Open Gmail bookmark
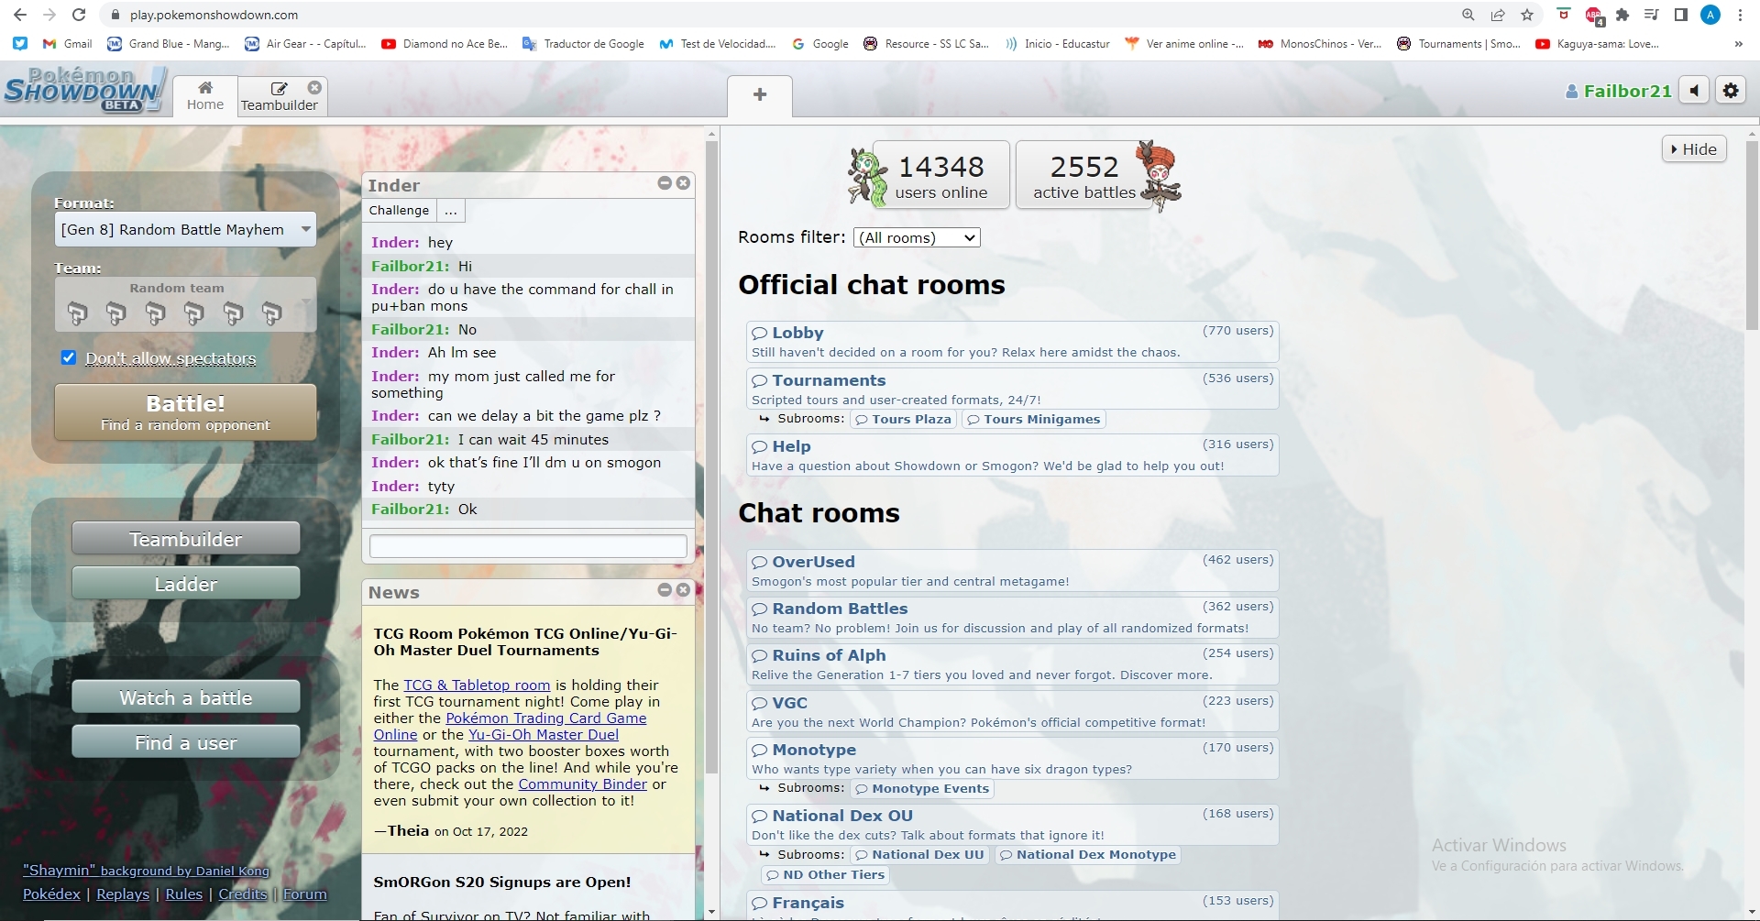The height and width of the screenshot is (921, 1760). [x=68, y=43]
